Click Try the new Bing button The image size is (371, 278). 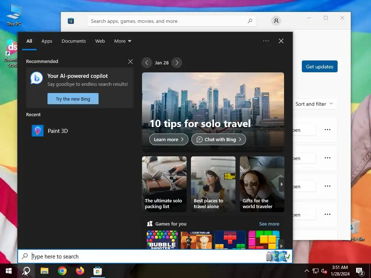click(x=73, y=99)
